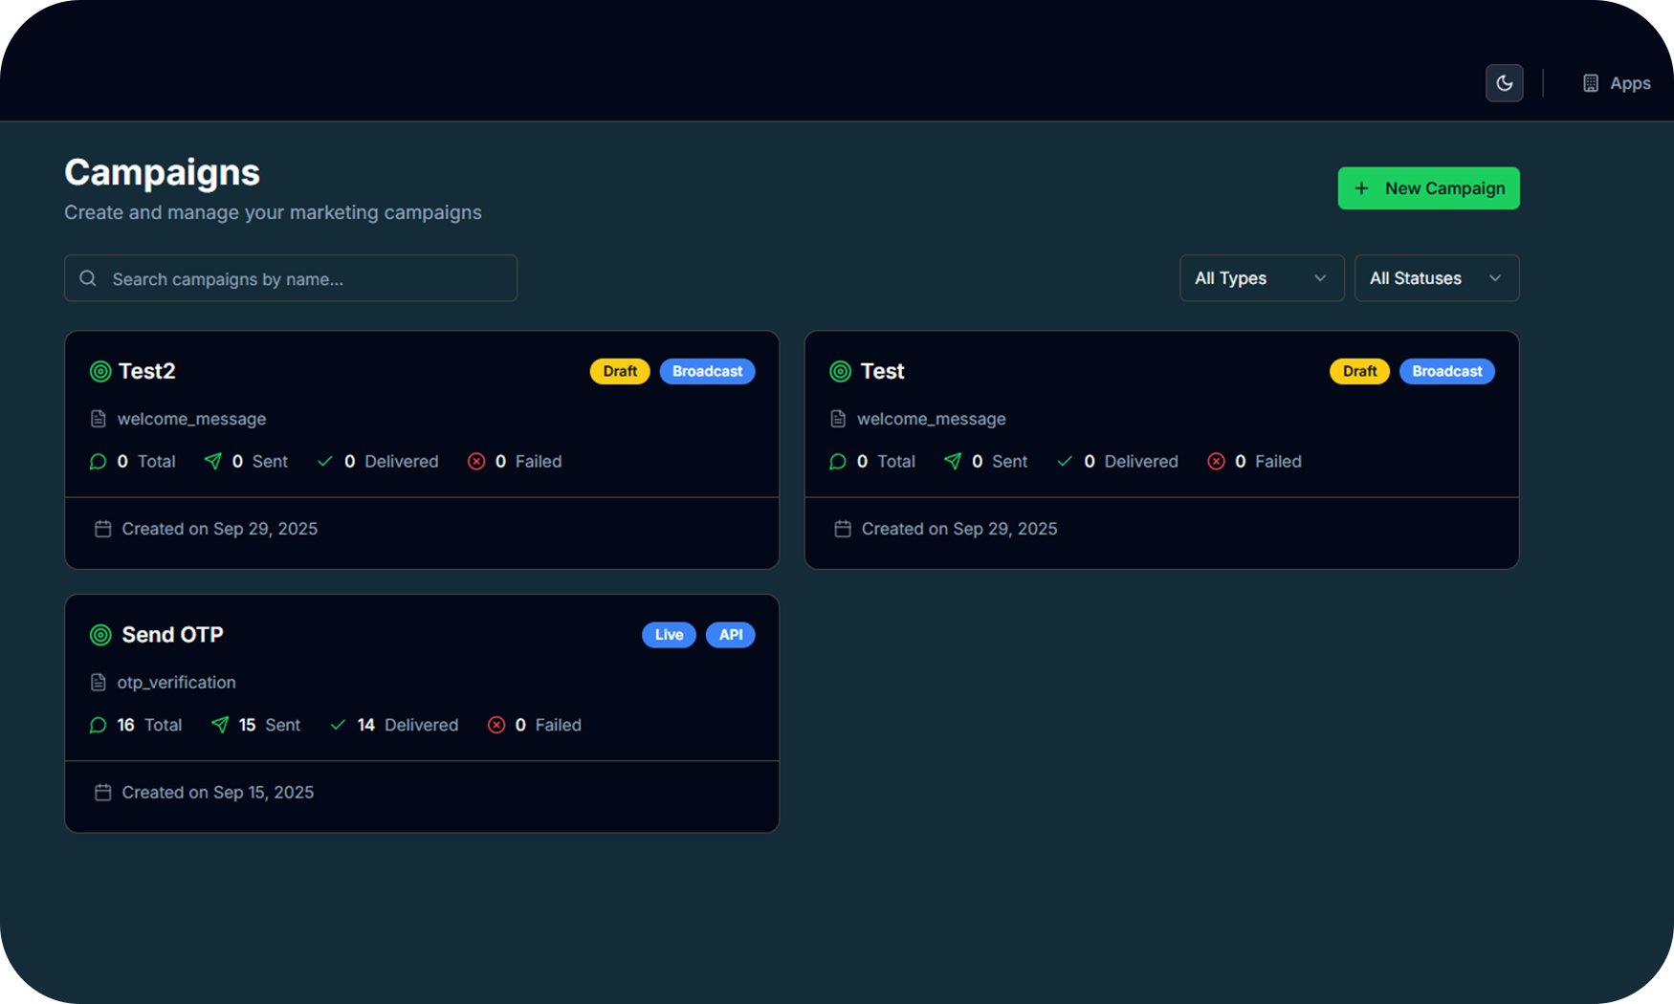Click the Broadcast badge on Test card

point(1446,371)
